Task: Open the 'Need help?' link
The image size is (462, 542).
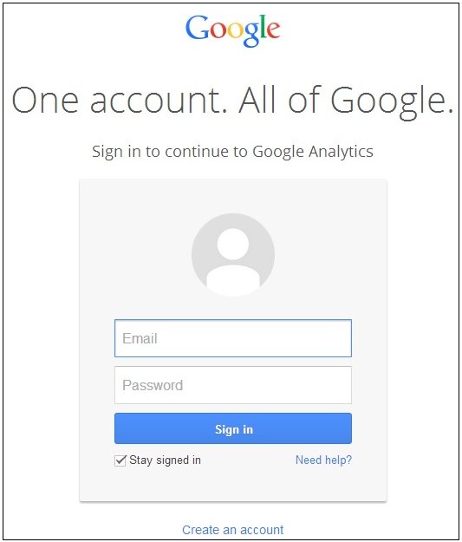Action: [323, 460]
